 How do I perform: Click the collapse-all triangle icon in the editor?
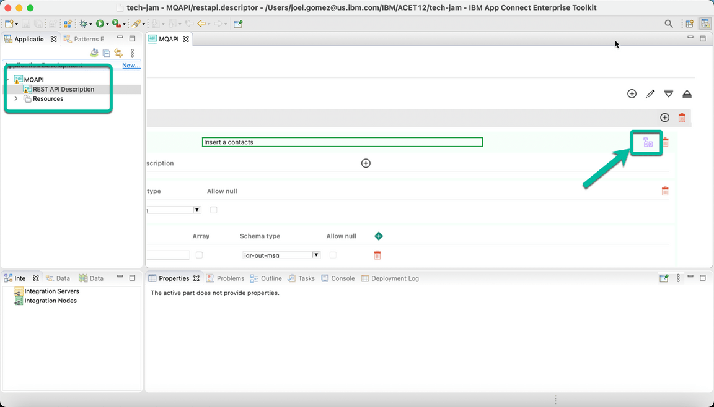coord(669,93)
